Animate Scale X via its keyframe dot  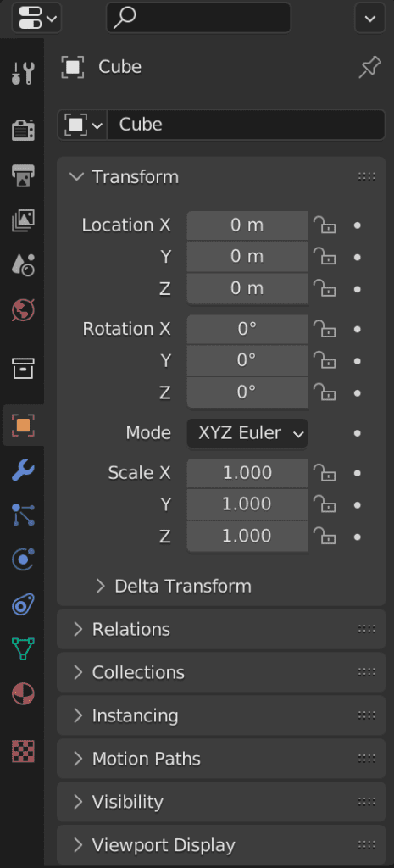(x=358, y=473)
